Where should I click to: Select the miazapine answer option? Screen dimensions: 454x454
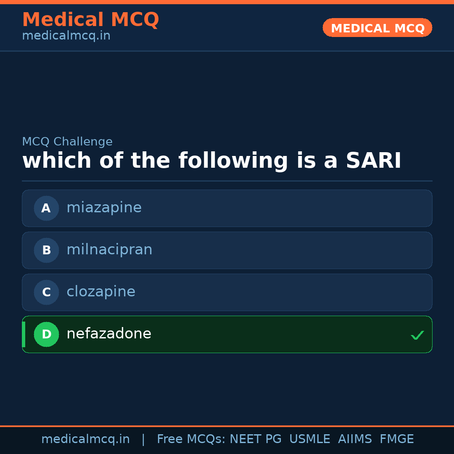pos(227,208)
